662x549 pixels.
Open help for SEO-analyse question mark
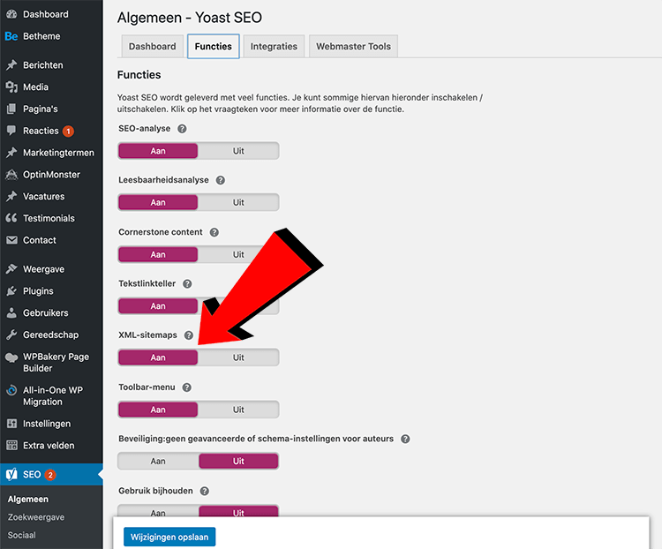click(182, 129)
